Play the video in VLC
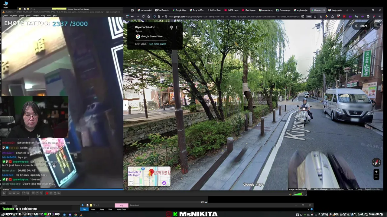This screenshot has height=217, width=387. pos(4,193)
